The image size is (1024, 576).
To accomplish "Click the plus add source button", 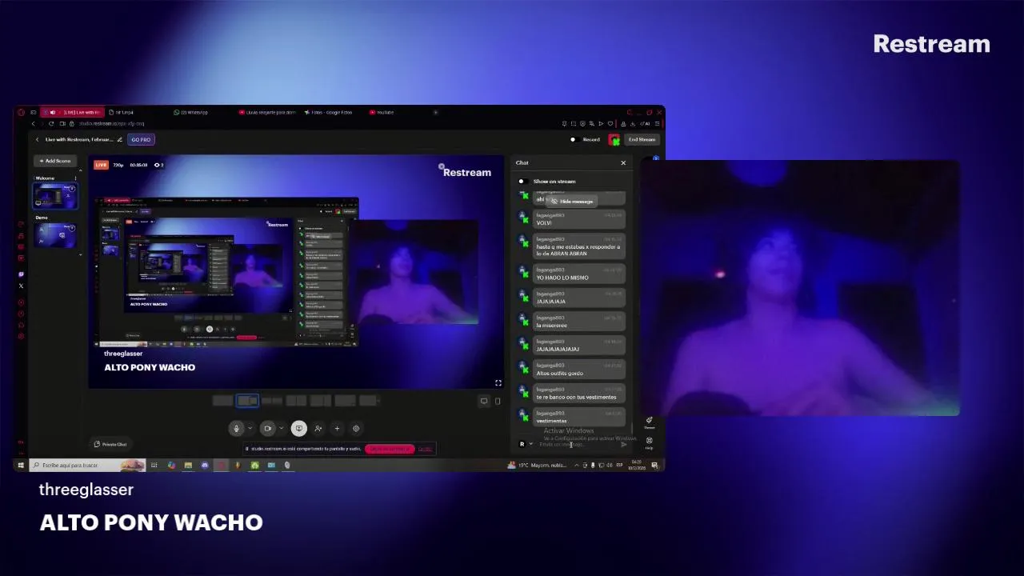I will (337, 428).
